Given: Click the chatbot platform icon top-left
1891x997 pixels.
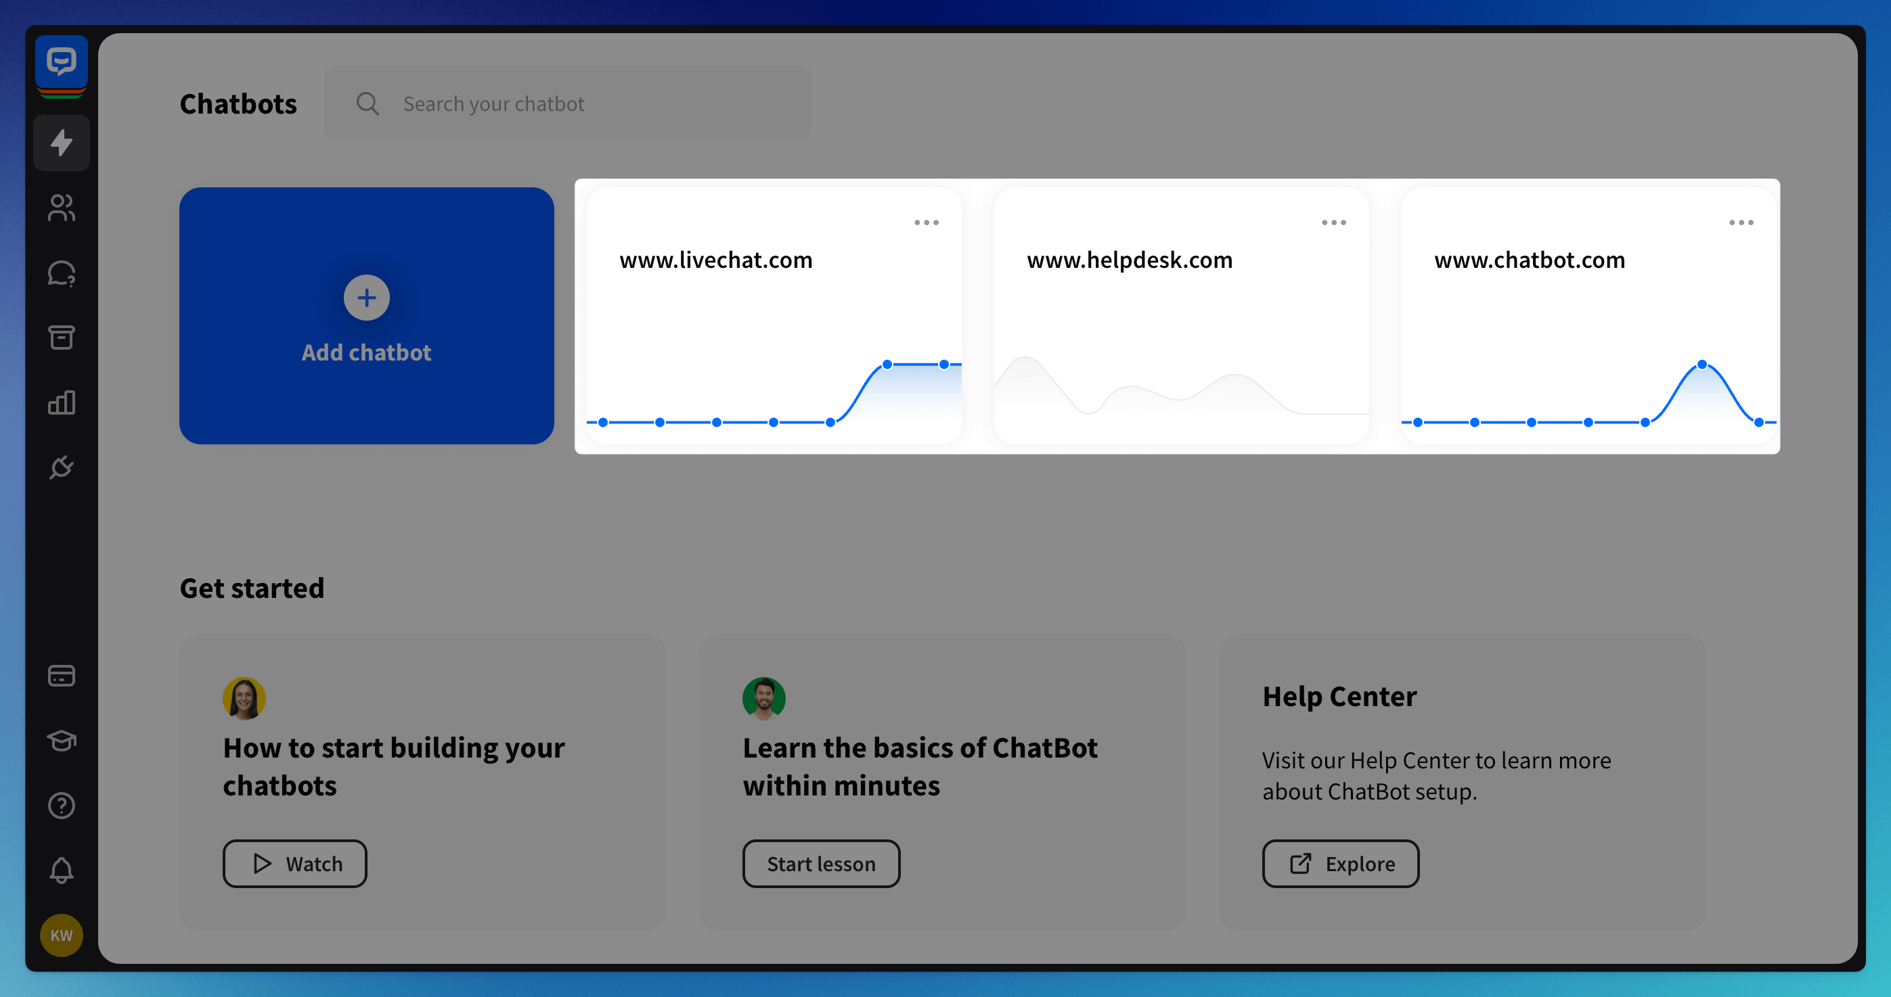Looking at the screenshot, I should tap(62, 60).
